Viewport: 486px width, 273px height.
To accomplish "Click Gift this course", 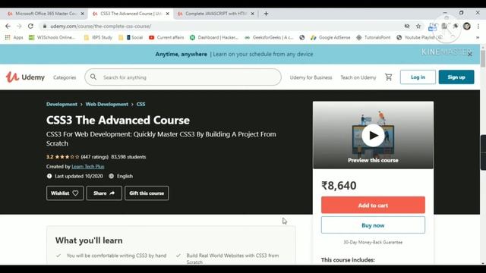I will click(x=147, y=193).
